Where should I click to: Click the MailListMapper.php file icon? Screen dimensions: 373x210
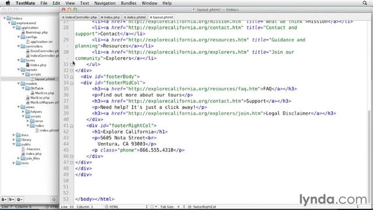28,103
